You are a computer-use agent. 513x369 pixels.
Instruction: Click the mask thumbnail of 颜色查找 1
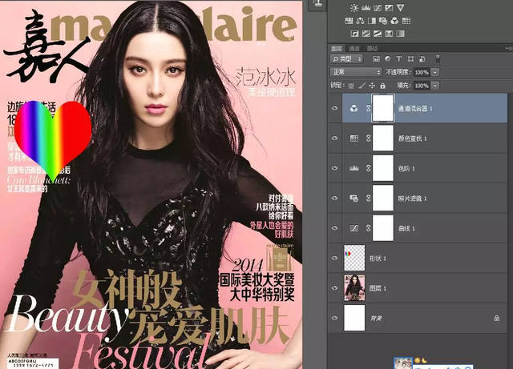[x=383, y=138]
